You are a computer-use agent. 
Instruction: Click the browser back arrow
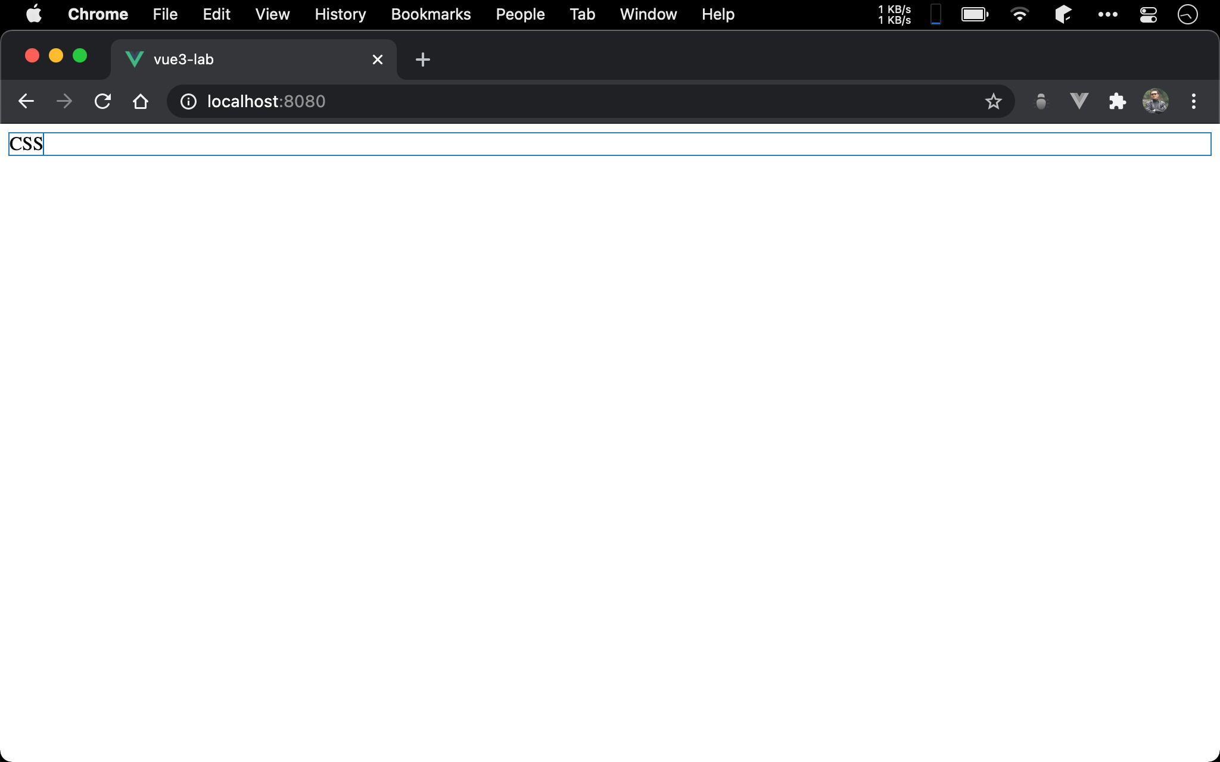pyautogui.click(x=26, y=101)
